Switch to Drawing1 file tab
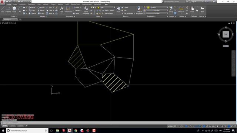Viewport: 237px width, 133px height. (9, 20)
